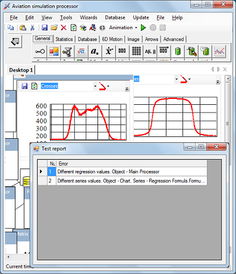236x274 pixels.
Task: Select the A[i,j] matrix tool icon
Action: [150, 51]
